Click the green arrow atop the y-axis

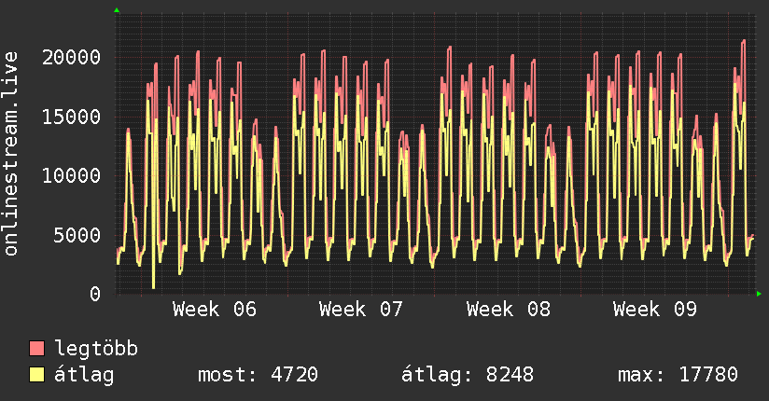[117, 10]
